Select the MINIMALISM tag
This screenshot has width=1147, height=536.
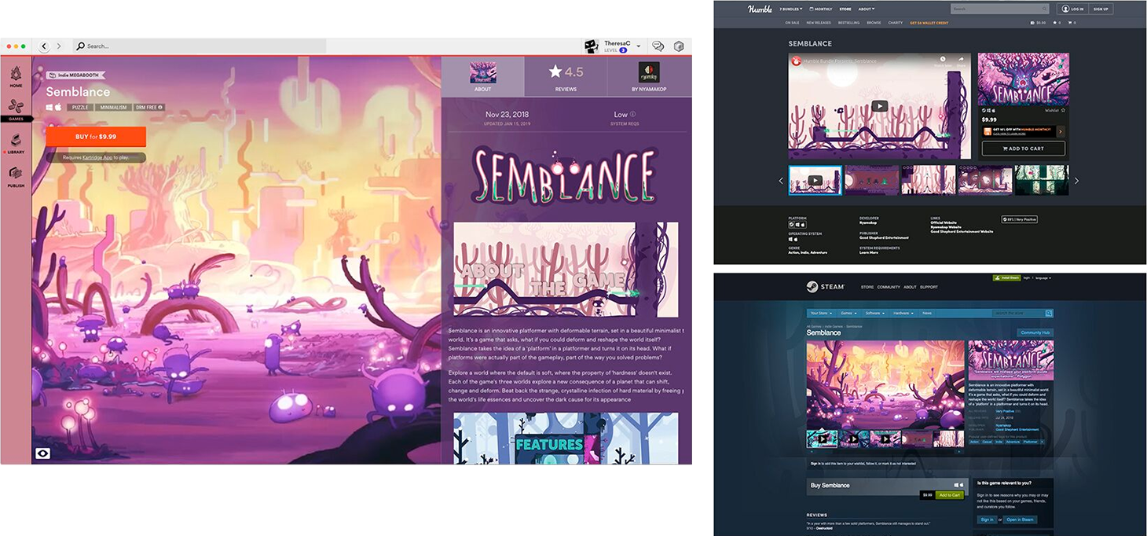pyautogui.click(x=113, y=107)
